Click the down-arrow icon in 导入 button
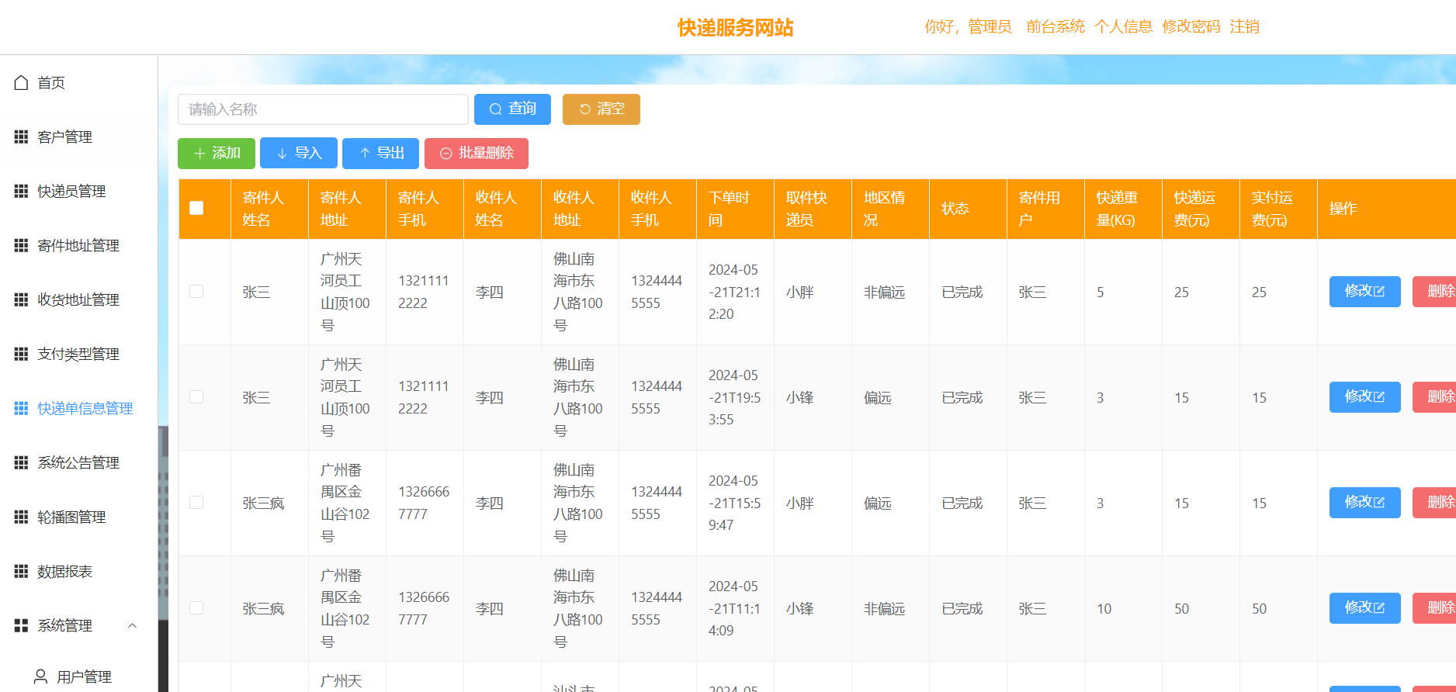 [x=283, y=154]
